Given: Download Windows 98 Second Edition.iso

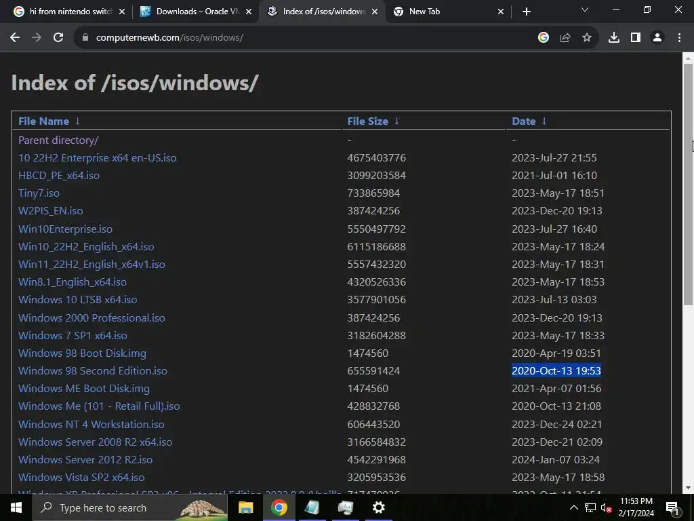Looking at the screenshot, I should (x=93, y=371).
